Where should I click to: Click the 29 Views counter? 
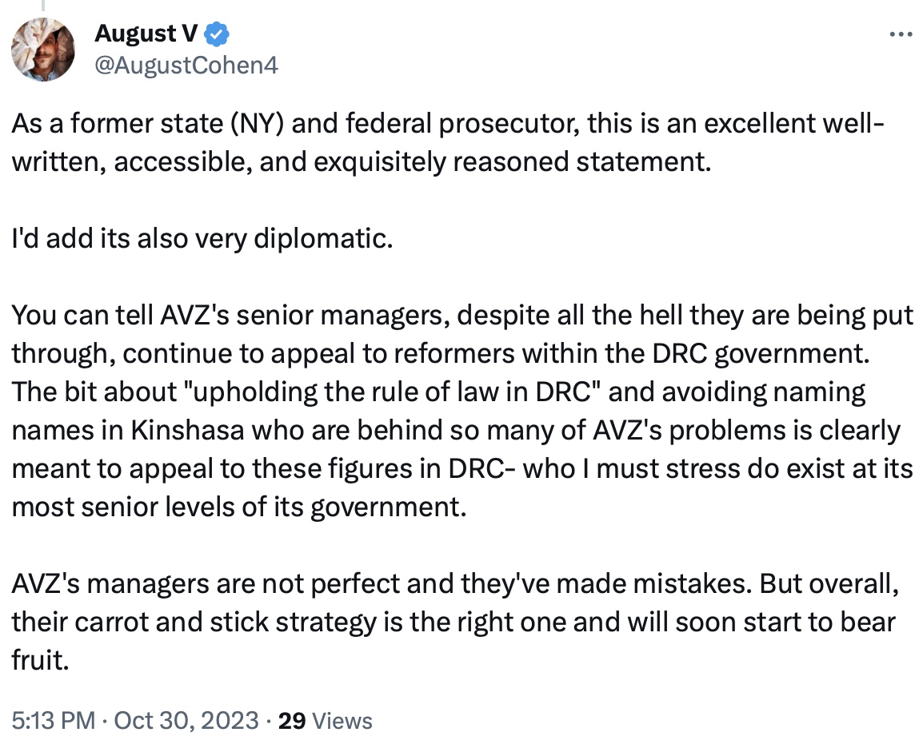[325, 720]
